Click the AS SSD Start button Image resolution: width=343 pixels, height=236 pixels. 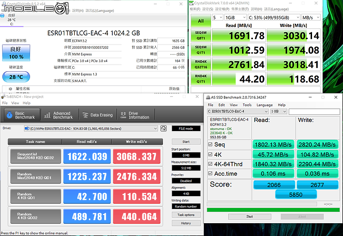250,217
